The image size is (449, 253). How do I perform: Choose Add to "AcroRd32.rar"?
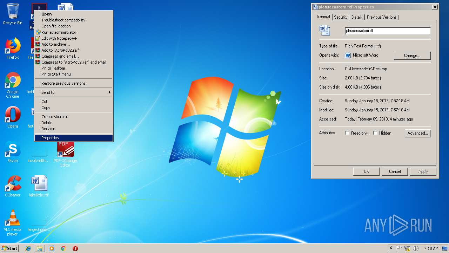click(74, 50)
